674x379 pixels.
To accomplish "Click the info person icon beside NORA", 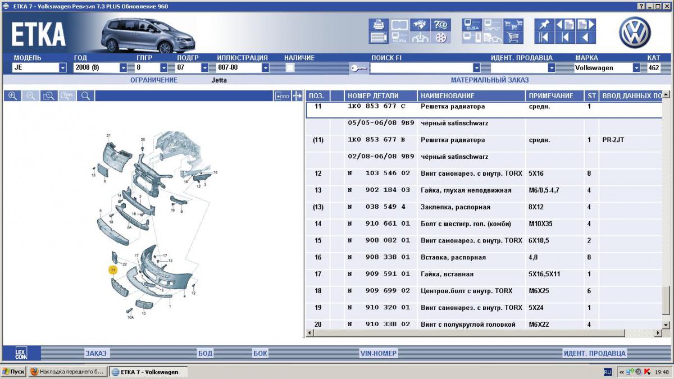I will point(419,38).
